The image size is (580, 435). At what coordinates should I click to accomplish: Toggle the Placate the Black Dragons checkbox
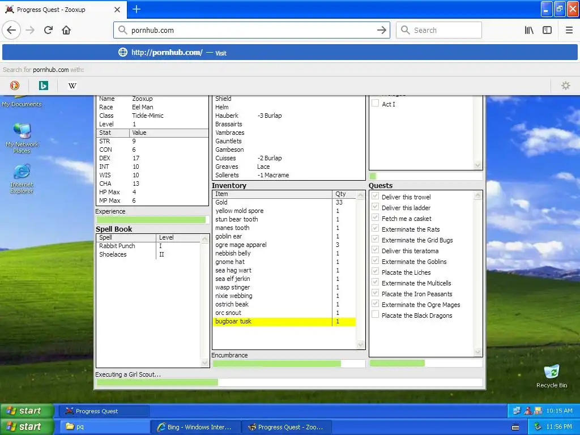click(x=375, y=315)
